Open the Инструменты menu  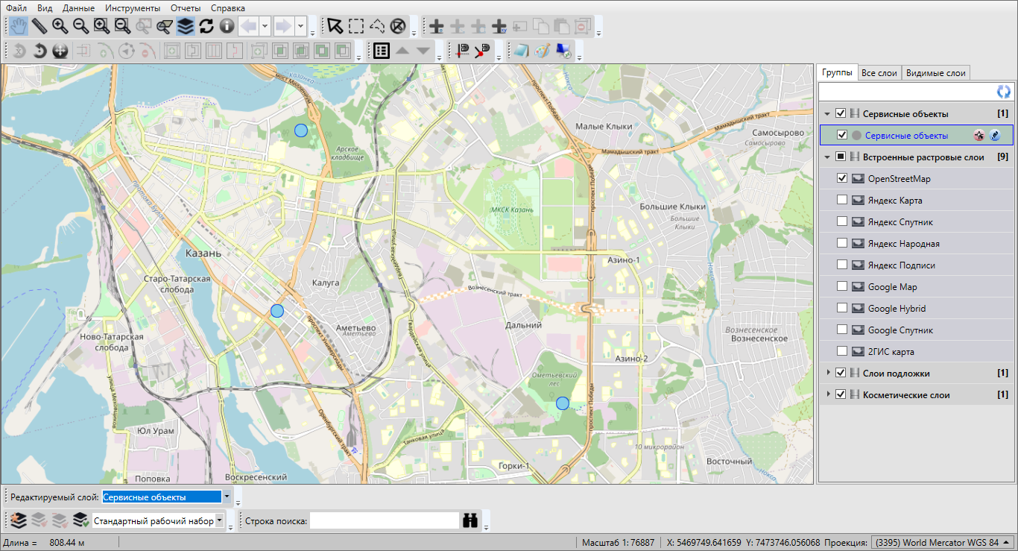coord(132,8)
